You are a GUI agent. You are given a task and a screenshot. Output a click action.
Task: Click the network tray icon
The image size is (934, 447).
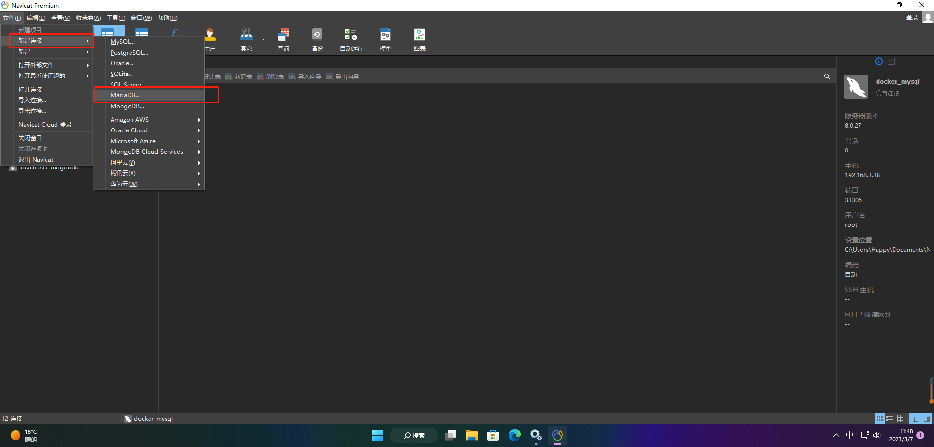point(865,435)
